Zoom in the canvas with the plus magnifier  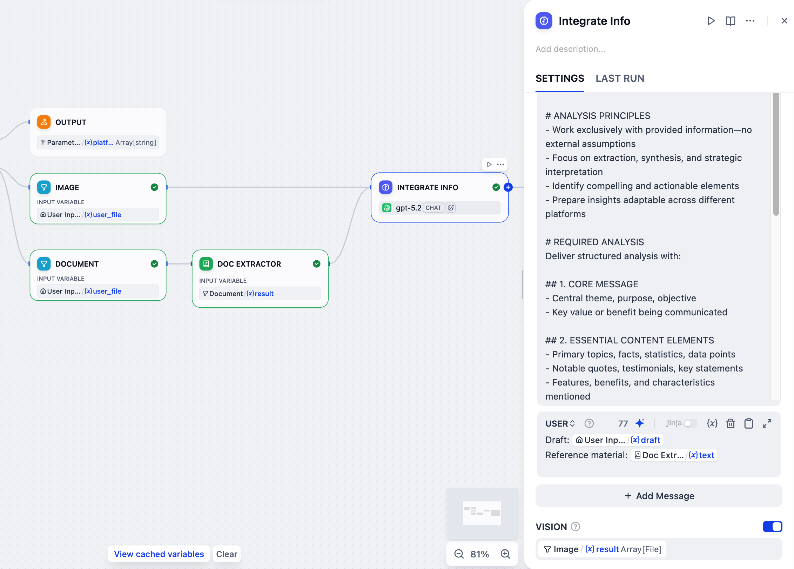pyautogui.click(x=505, y=554)
